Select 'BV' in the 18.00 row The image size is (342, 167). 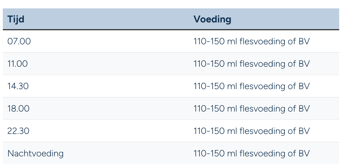point(304,109)
